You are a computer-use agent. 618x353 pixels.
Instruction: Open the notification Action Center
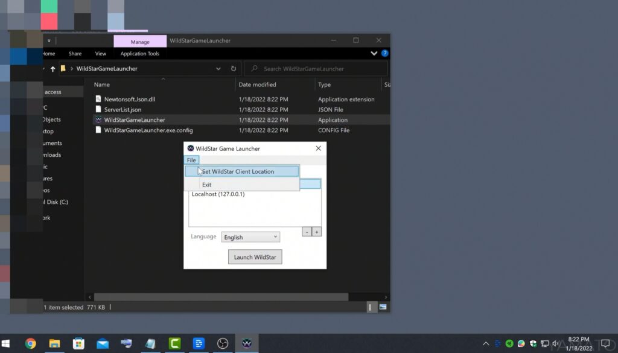(606, 343)
